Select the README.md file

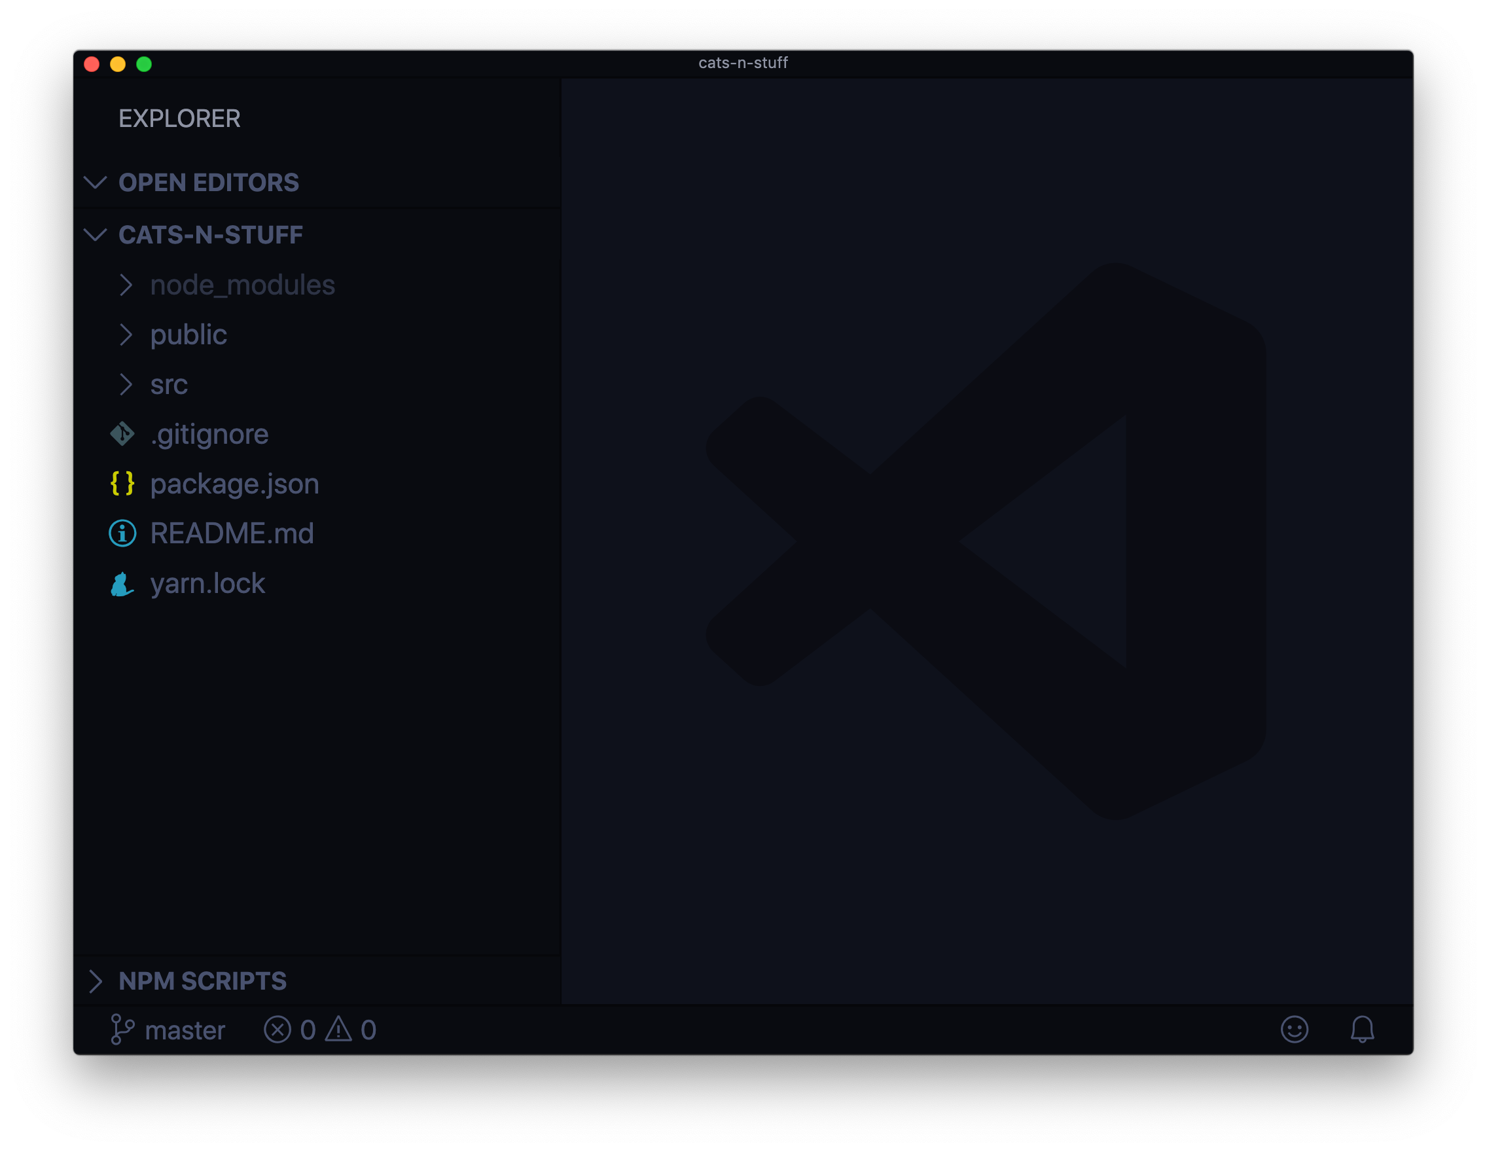[x=232, y=533]
